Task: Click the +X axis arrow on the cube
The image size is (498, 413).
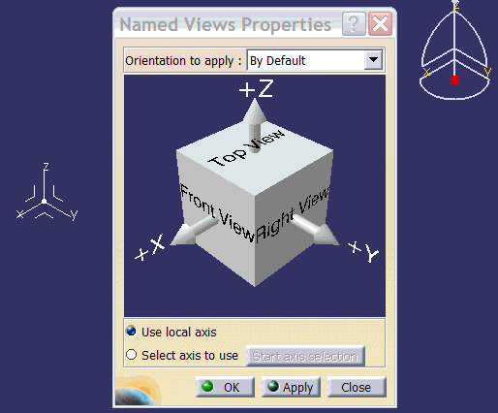Action: 193,231
